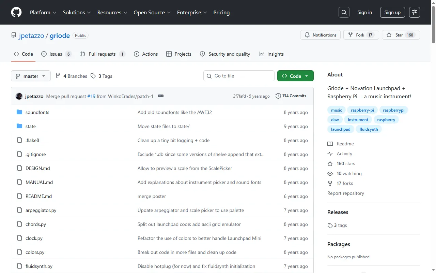
Task: Click the soundfonts folder icon
Action: [19, 112]
